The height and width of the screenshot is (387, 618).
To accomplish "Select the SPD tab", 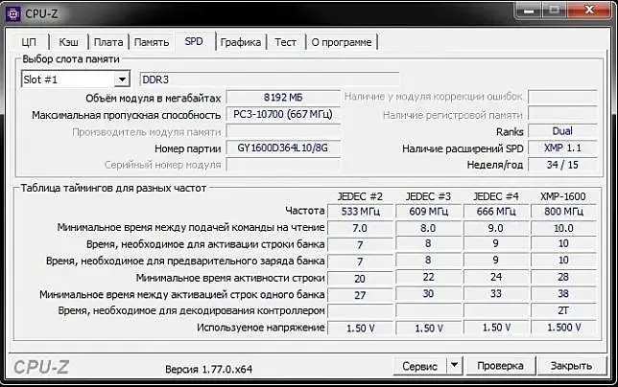I will pyautogui.click(x=194, y=41).
